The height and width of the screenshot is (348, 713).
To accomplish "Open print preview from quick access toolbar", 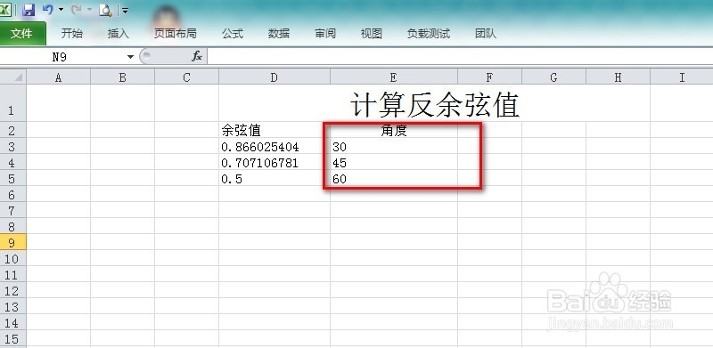I will [x=105, y=10].
